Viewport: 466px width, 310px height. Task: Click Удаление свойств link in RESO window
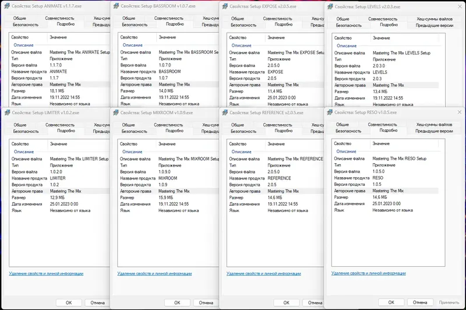tap(369, 273)
